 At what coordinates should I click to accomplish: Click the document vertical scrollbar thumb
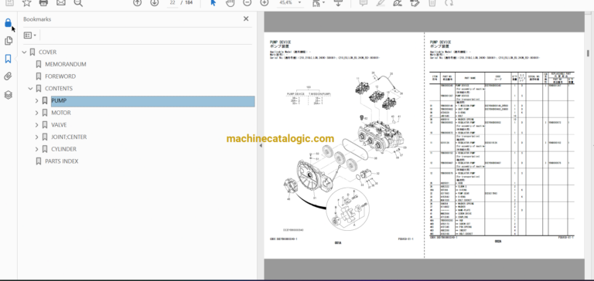(588, 53)
